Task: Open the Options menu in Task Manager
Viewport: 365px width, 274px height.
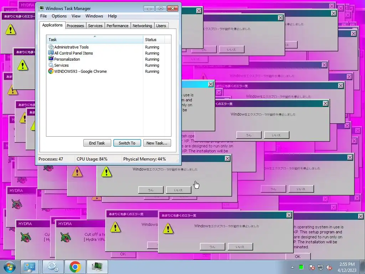Action: tap(59, 16)
